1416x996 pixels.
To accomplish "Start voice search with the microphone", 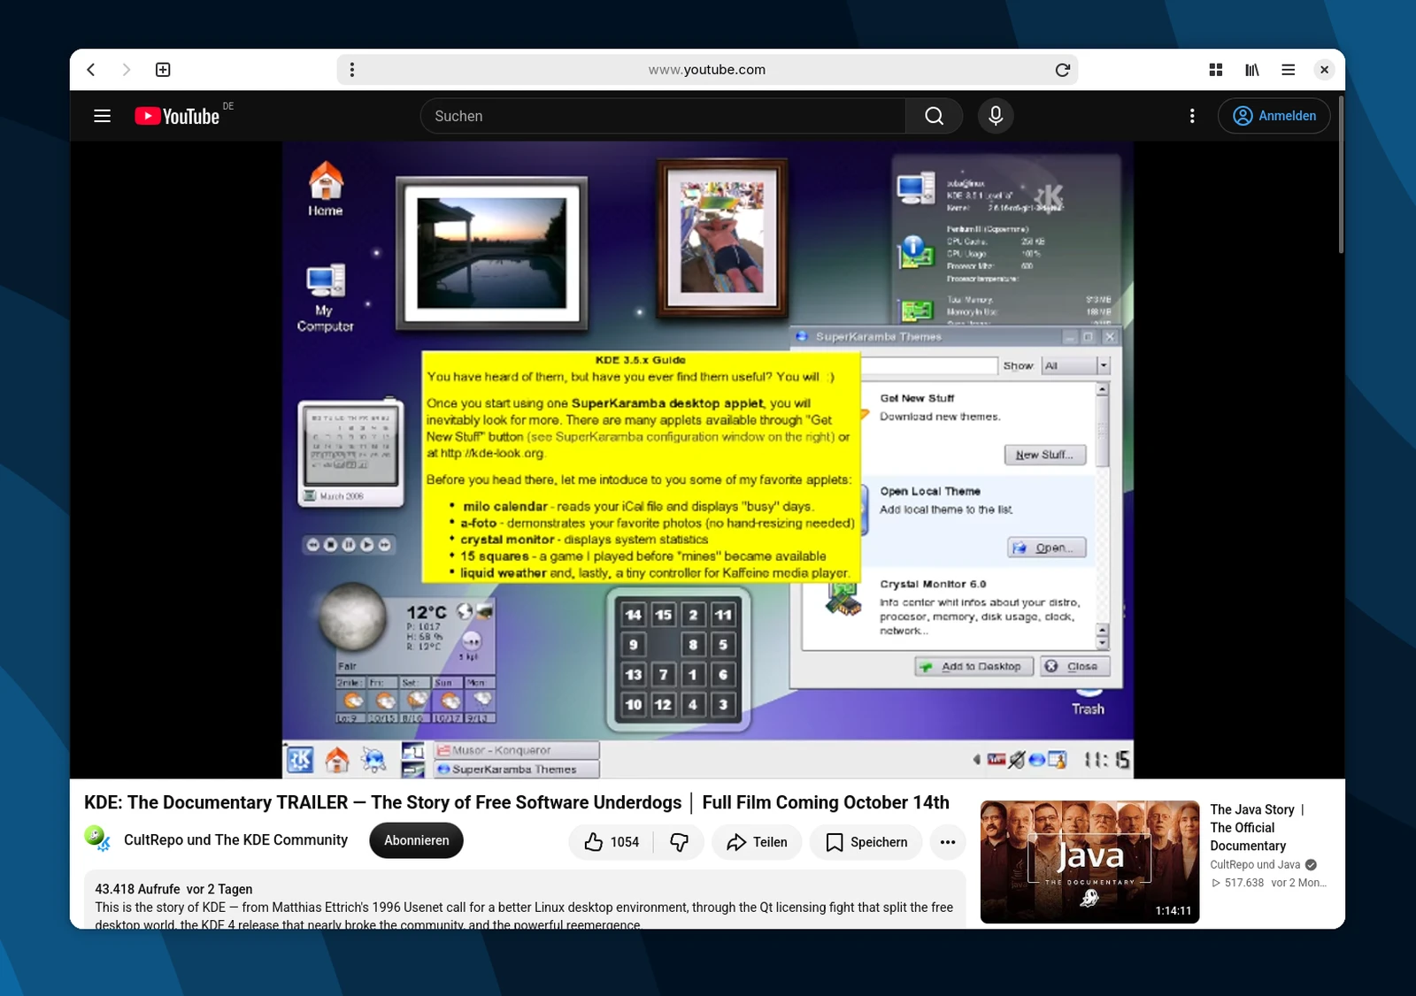I will tap(996, 116).
